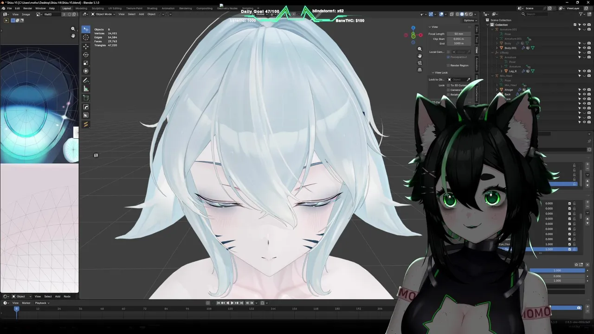Viewport: 594px width, 334px height.
Task: Click the blue playhead at frame 0
Action: point(16,308)
